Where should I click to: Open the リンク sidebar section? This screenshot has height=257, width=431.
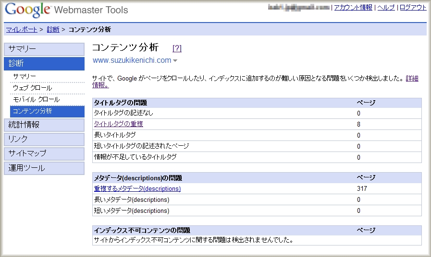click(44, 140)
